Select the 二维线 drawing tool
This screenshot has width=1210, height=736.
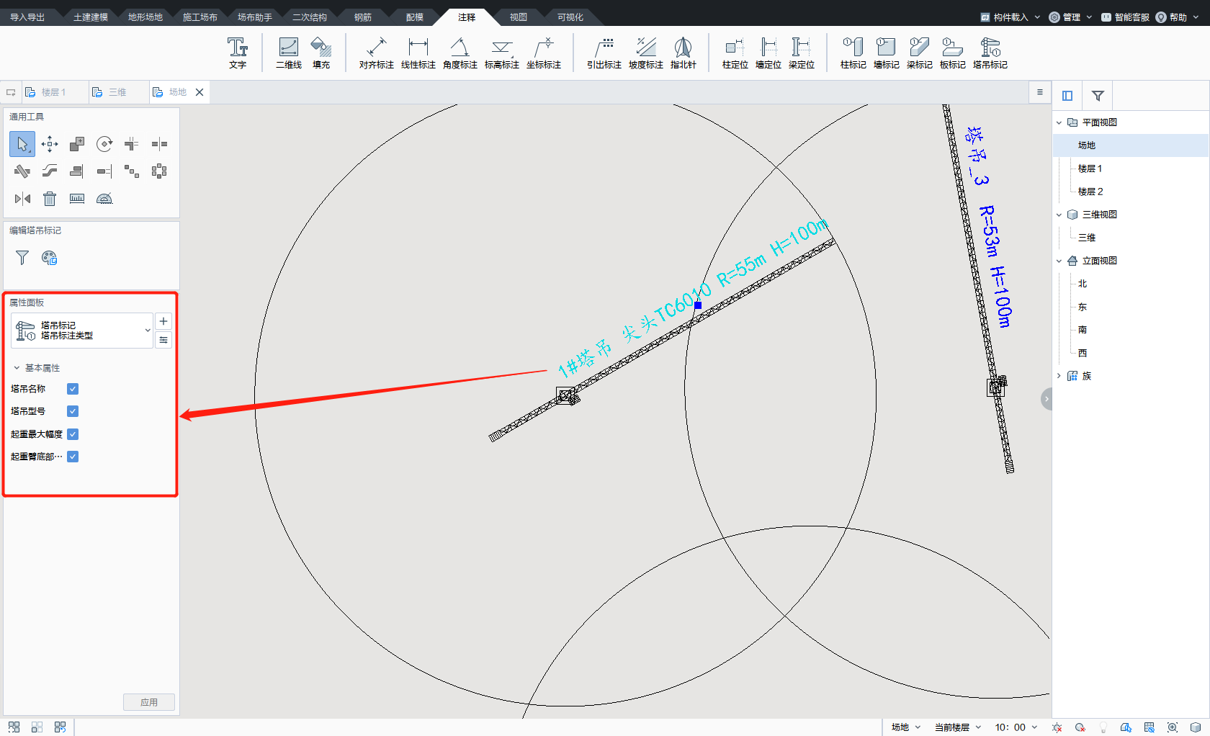[289, 53]
